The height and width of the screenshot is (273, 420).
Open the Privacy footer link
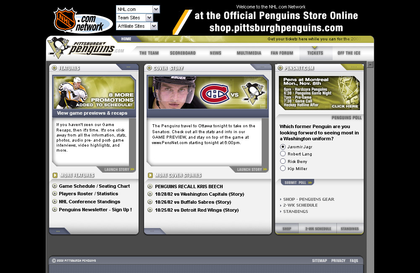(x=338, y=261)
